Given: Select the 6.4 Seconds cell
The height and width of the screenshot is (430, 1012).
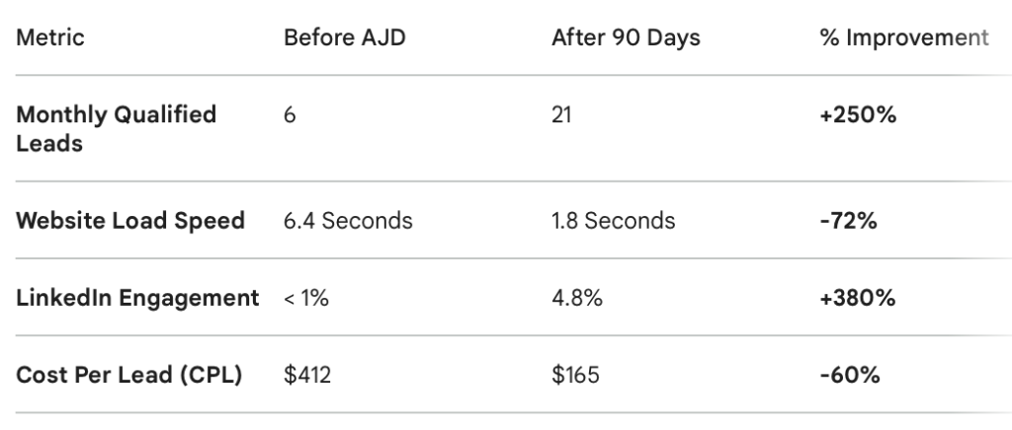Looking at the screenshot, I should (x=348, y=220).
